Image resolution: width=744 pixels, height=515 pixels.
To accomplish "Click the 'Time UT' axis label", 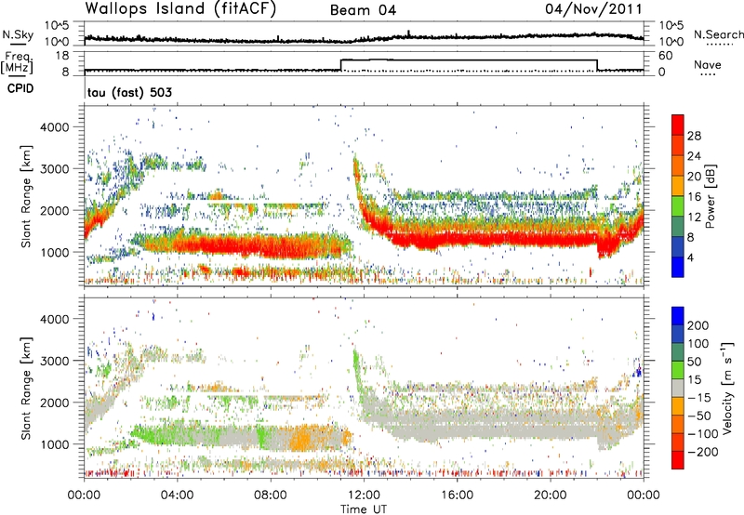I will coord(364,509).
